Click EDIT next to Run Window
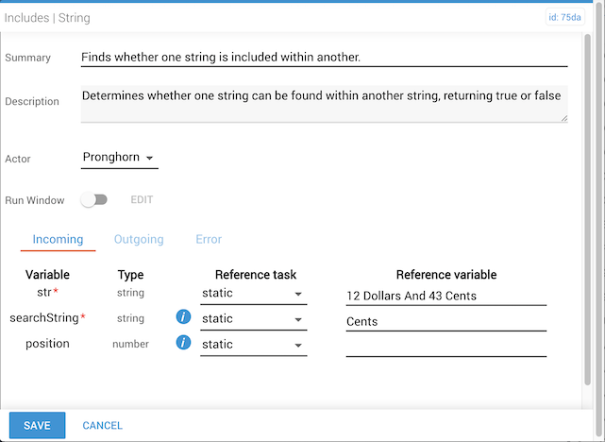The image size is (605, 442). click(142, 200)
